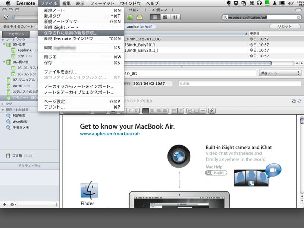
Task: Expand the タグ section
Action: click(x=3, y=104)
